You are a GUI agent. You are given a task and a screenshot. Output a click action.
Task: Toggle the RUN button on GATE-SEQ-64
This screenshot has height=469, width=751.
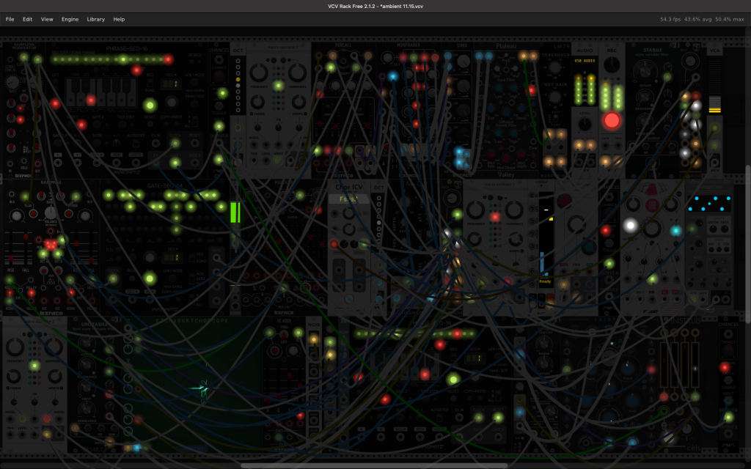tap(150, 278)
